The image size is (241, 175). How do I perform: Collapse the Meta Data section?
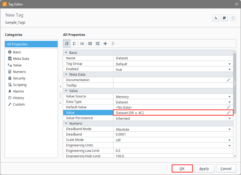tap(66, 74)
